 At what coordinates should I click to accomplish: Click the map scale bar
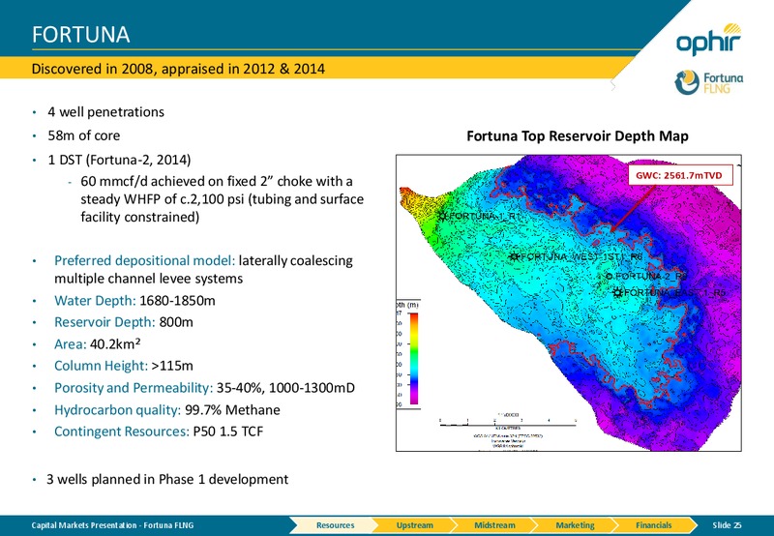(507, 422)
